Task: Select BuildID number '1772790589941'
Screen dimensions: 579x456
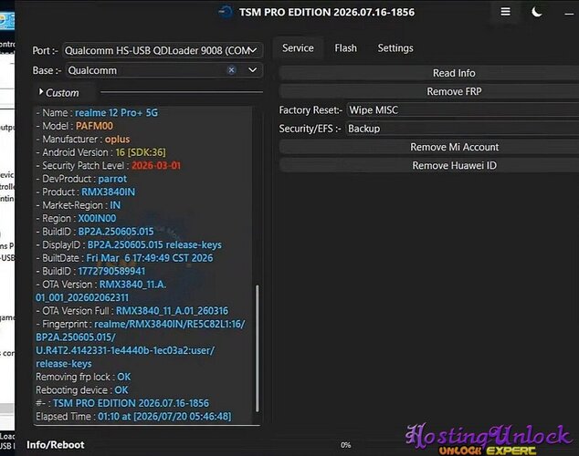Action: pos(111,271)
